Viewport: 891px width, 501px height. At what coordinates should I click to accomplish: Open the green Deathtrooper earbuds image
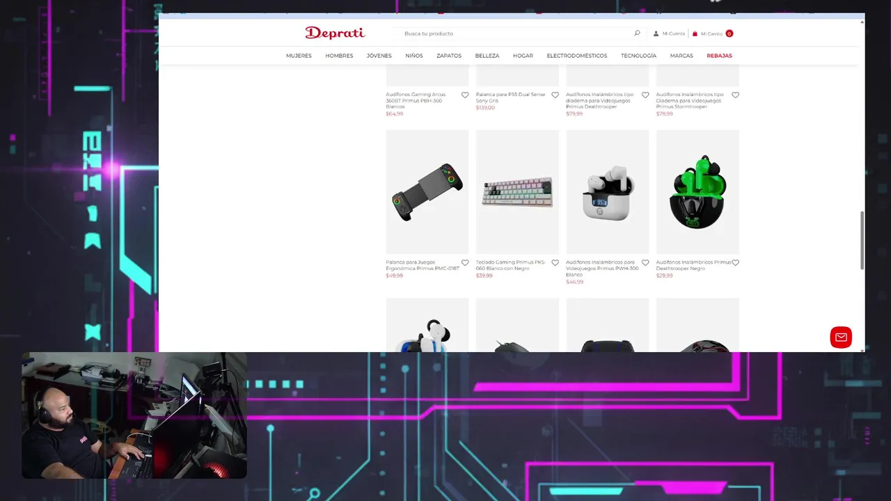coord(697,192)
